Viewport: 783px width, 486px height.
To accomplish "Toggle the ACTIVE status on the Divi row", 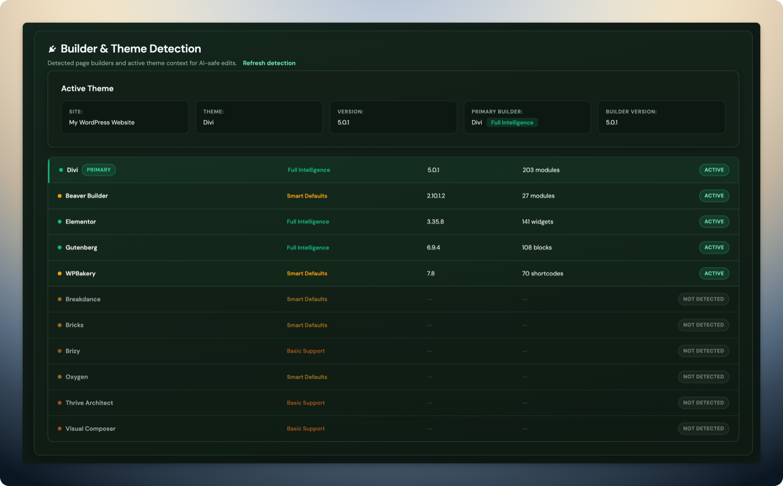I will [x=714, y=170].
